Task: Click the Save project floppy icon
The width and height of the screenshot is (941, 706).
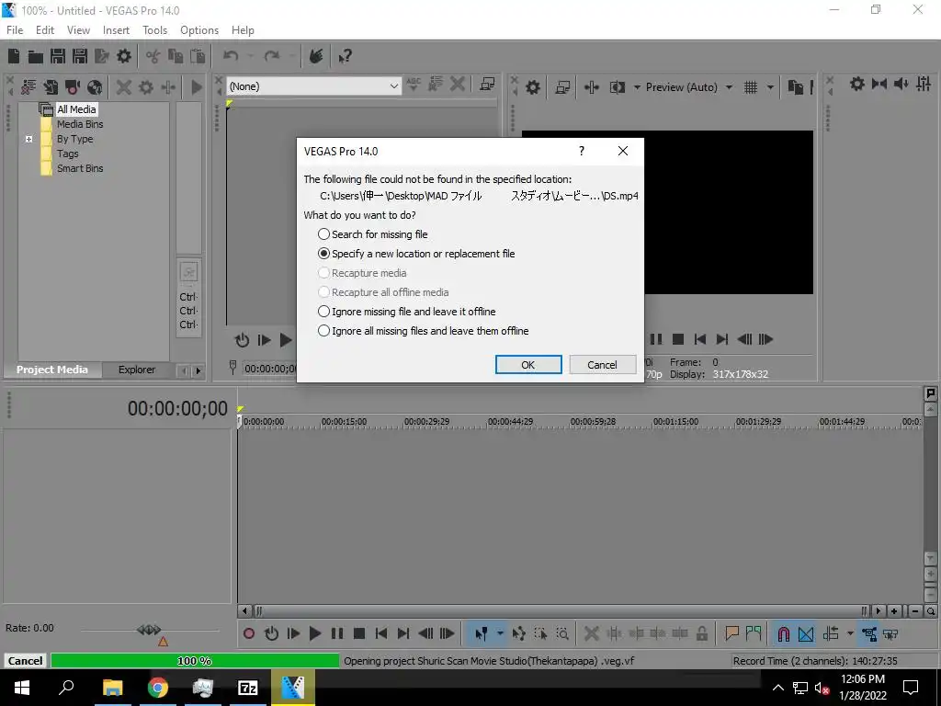Action: pos(58,56)
